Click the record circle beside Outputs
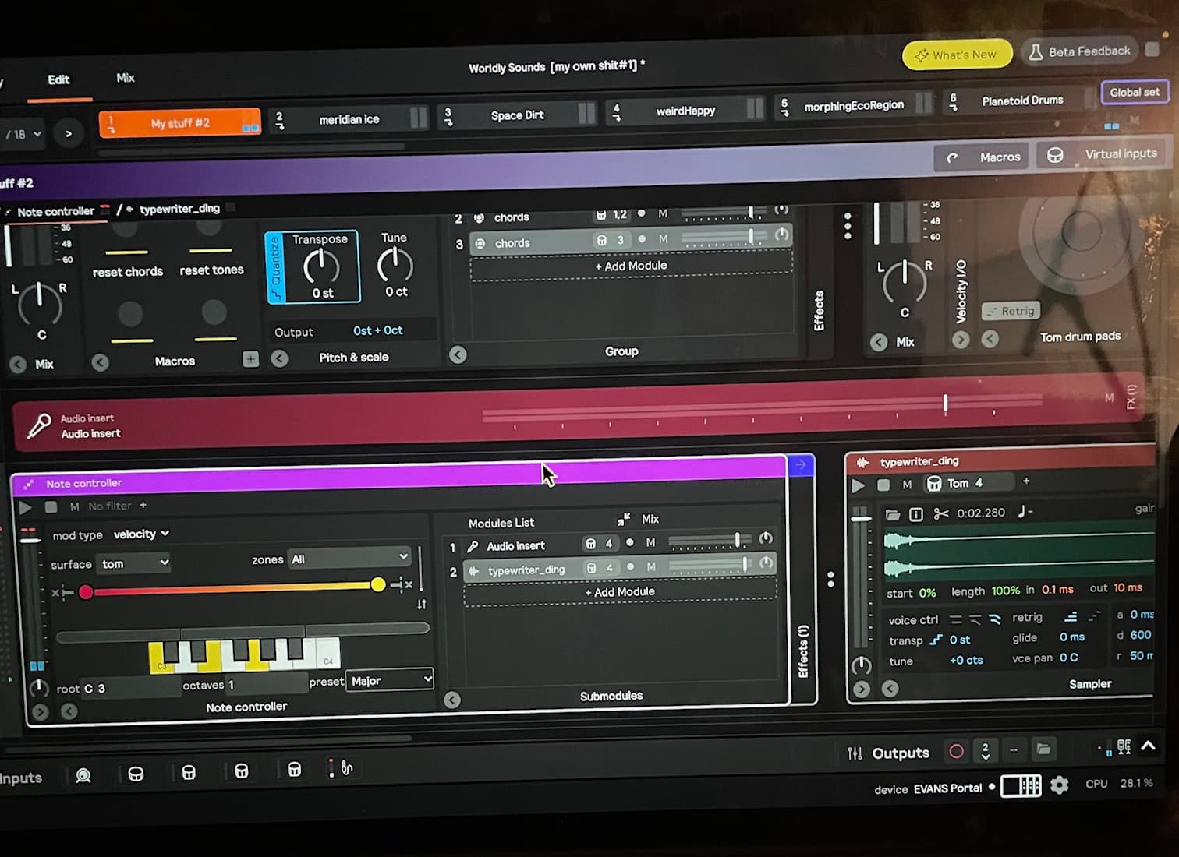 [956, 752]
